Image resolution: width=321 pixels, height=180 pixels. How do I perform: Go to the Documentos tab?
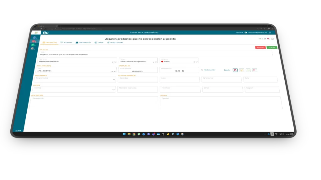83,42
